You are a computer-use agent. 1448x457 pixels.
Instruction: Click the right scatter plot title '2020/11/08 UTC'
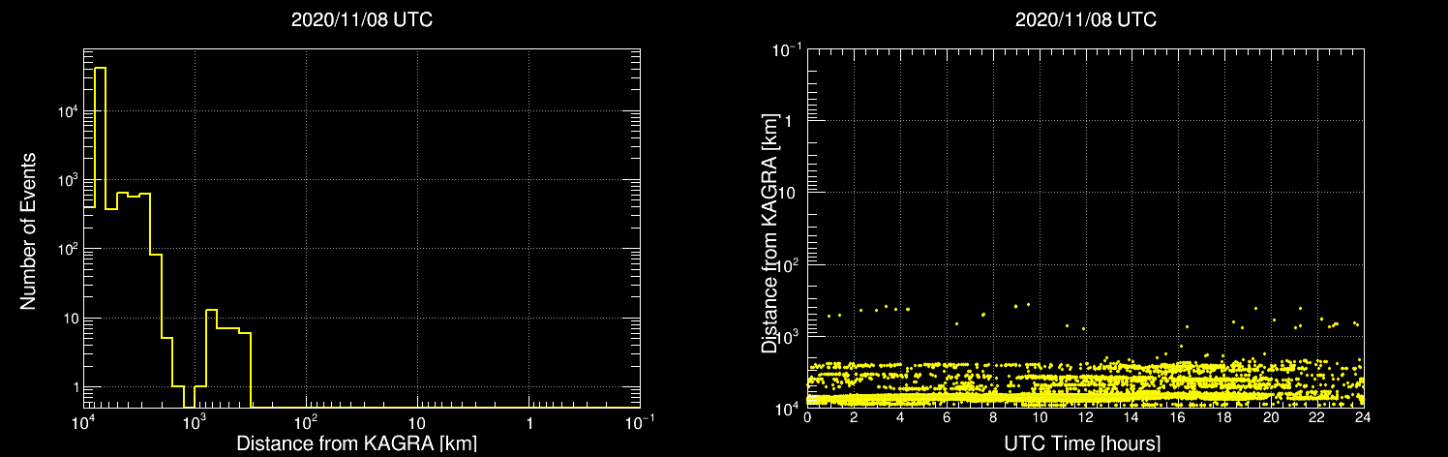tap(1086, 20)
